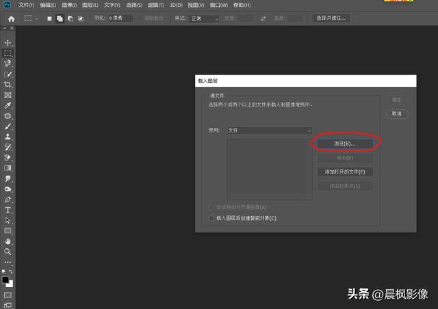Open the 窗口(W) menu
The image size is (438, 309).
(219, 5)
